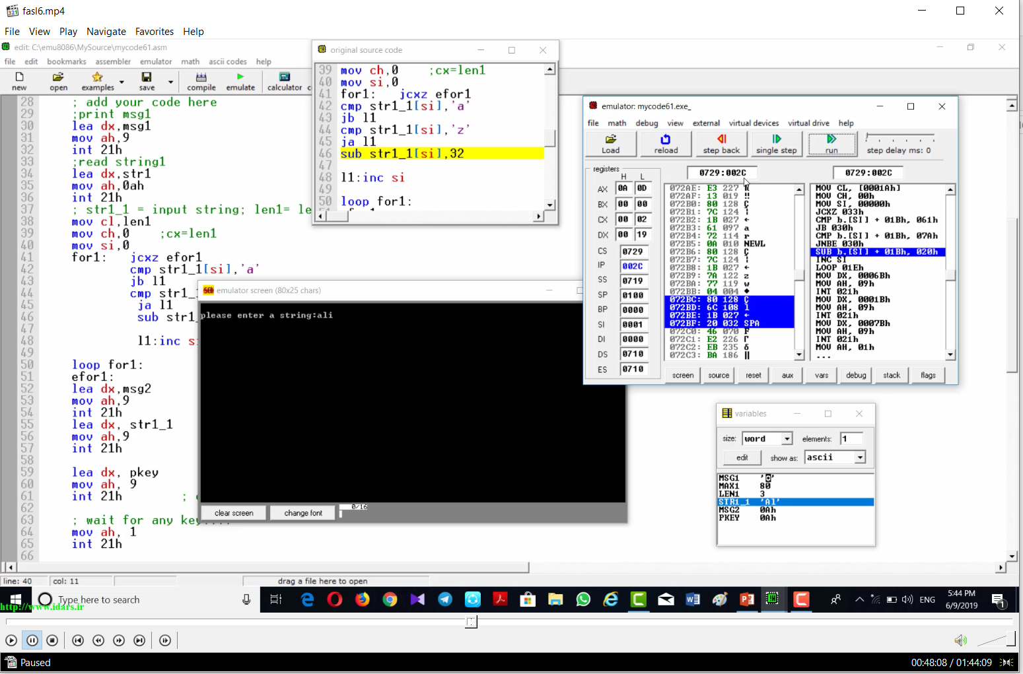Image resolution: width=1023 pixels, height=674 pixels.
Task: Select the STR1_1 variable row
Action: pyautogui.click(x=795, y=502)
